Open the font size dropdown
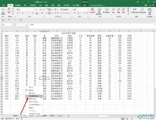 pyautogui.click(x=39, y=10)
